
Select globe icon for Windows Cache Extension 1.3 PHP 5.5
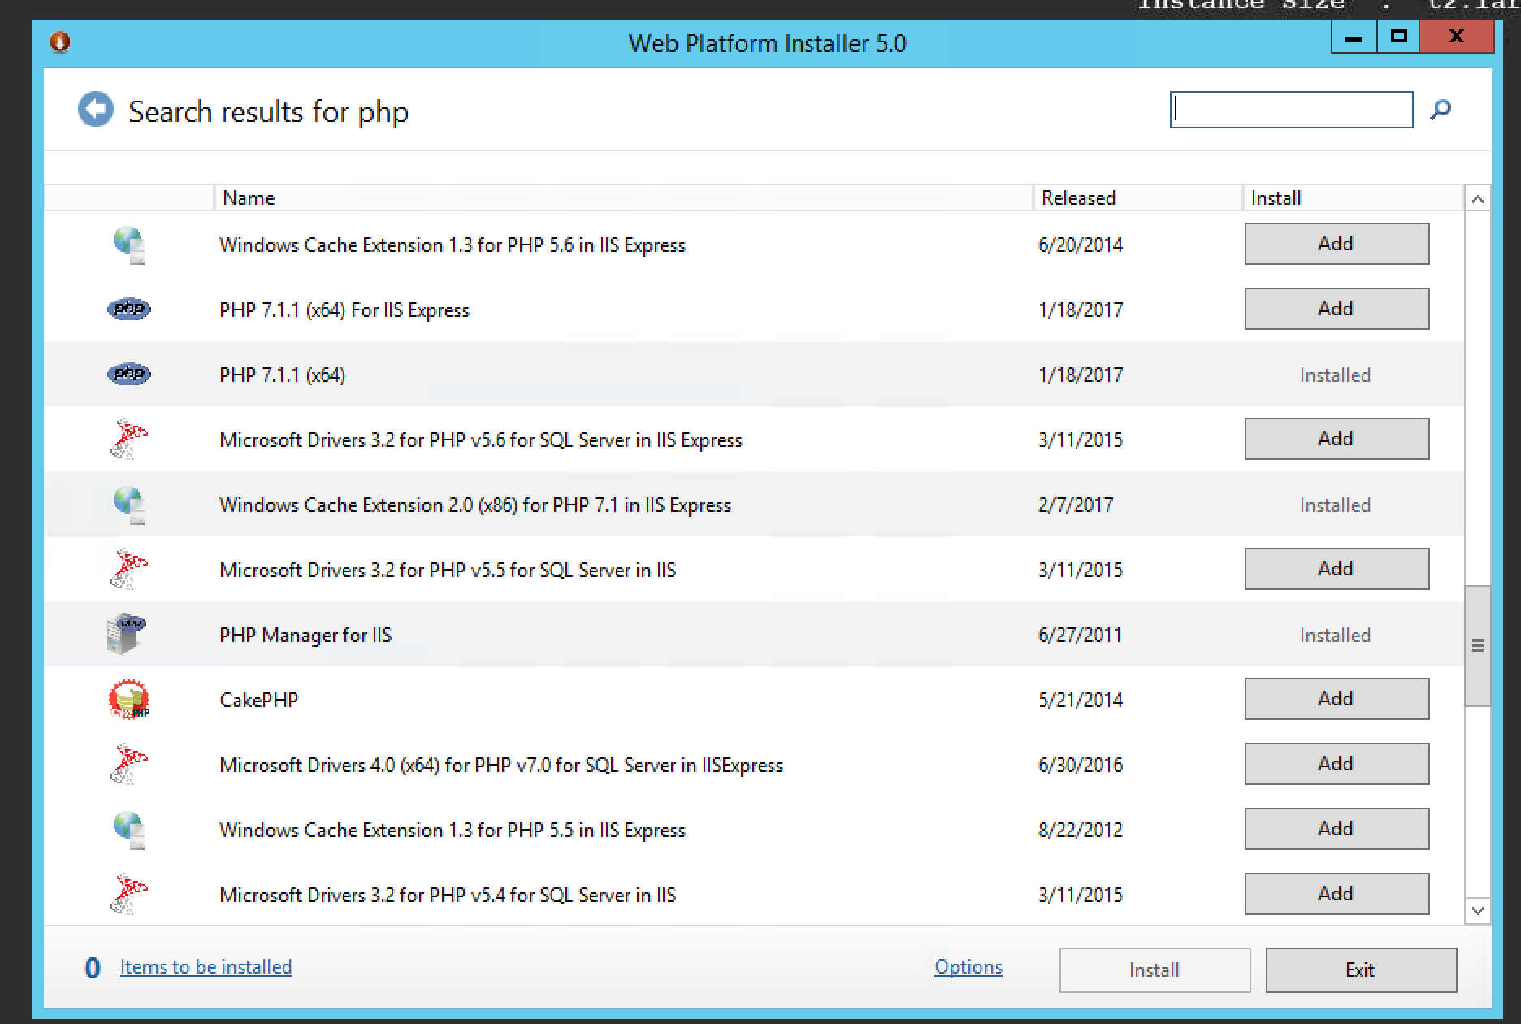coord(129,830)
